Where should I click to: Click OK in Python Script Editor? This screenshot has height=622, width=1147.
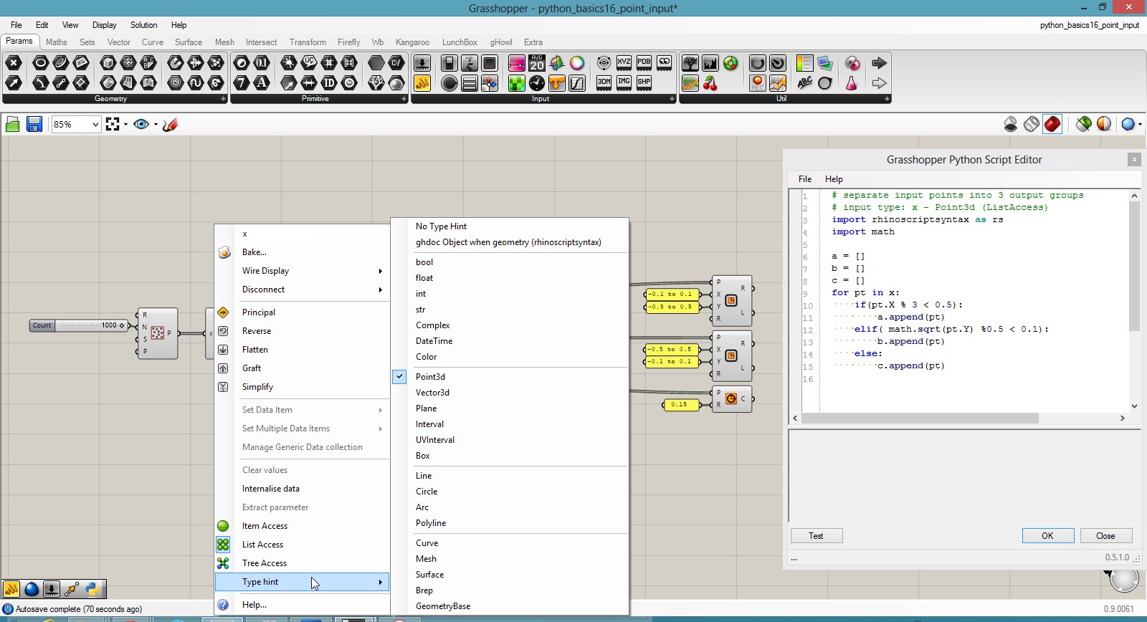point(1047,536)
